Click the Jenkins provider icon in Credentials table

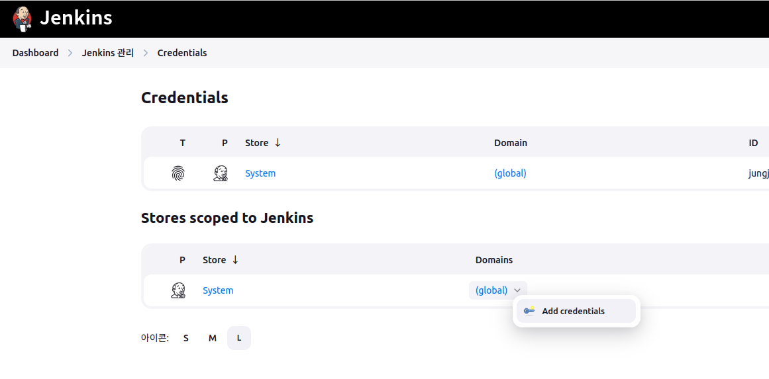[221, 173]
